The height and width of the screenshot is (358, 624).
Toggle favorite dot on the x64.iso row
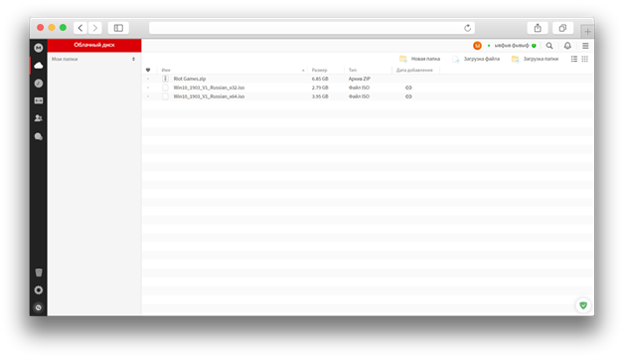tap(148, 96)
